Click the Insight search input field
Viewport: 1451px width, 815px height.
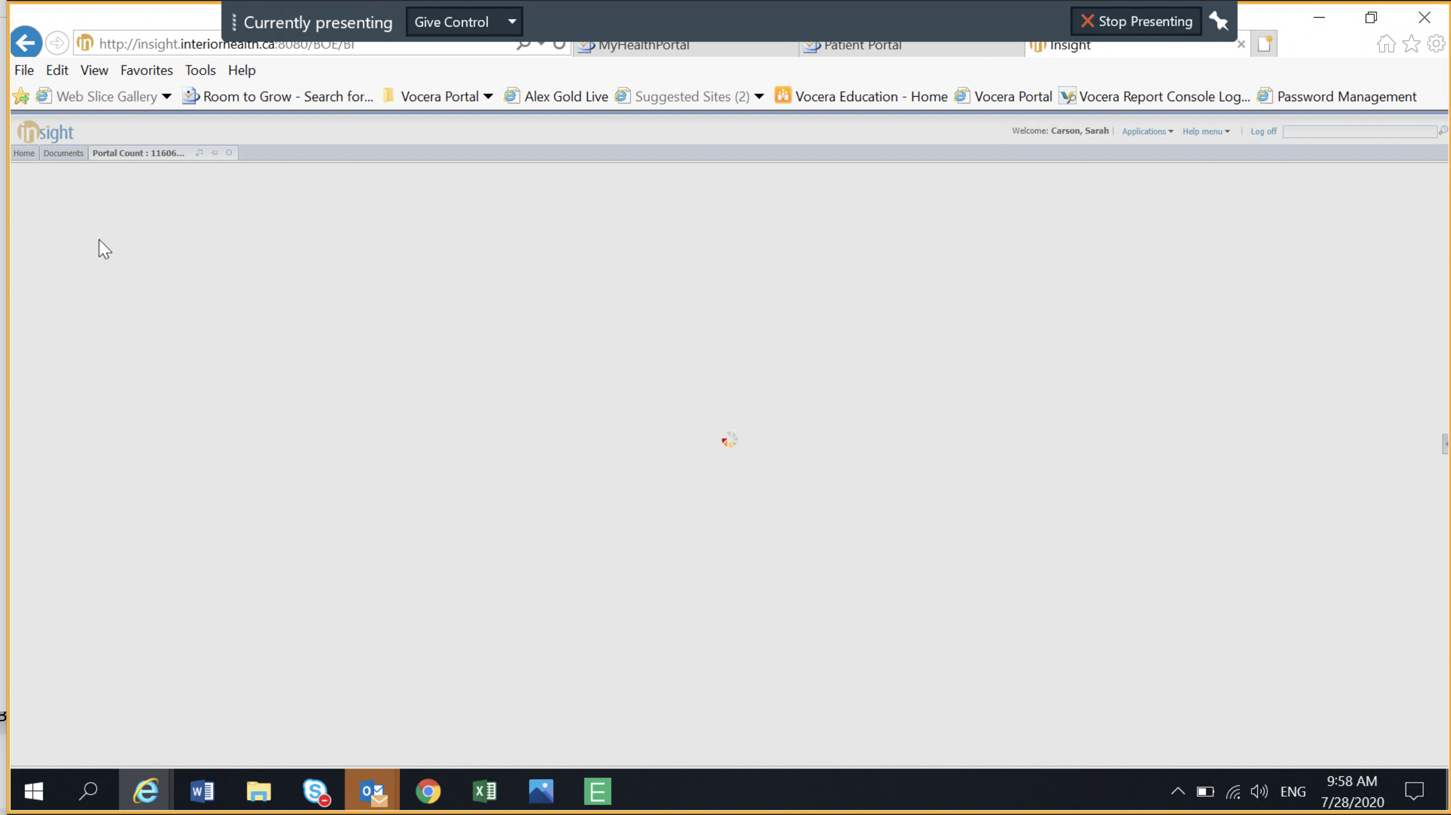[1359, 131]
